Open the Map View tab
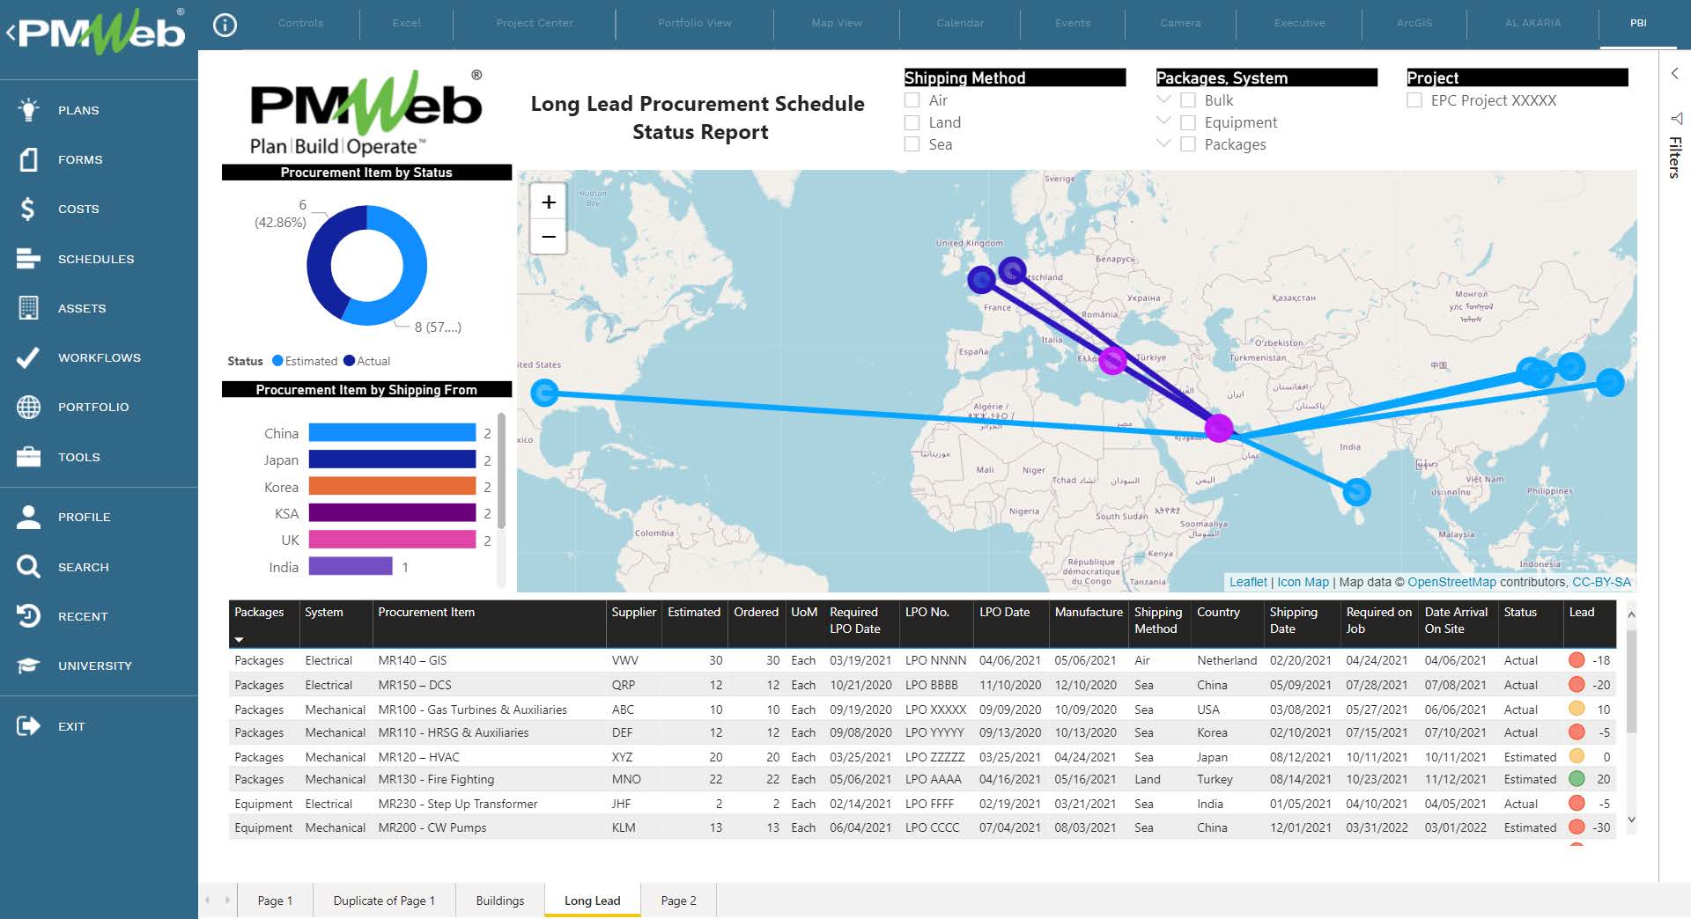Viewport: 1691px width, 919px height. click(837, 23)
